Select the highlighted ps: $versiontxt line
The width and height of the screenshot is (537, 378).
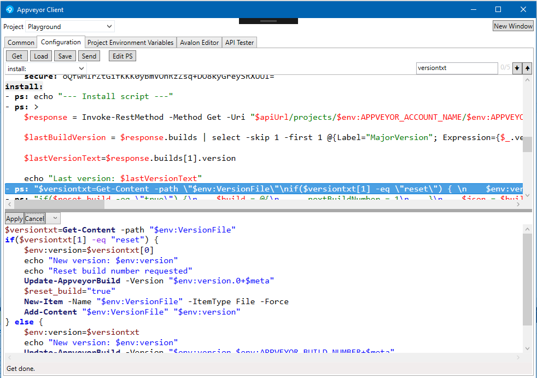(x=264, y=189)
